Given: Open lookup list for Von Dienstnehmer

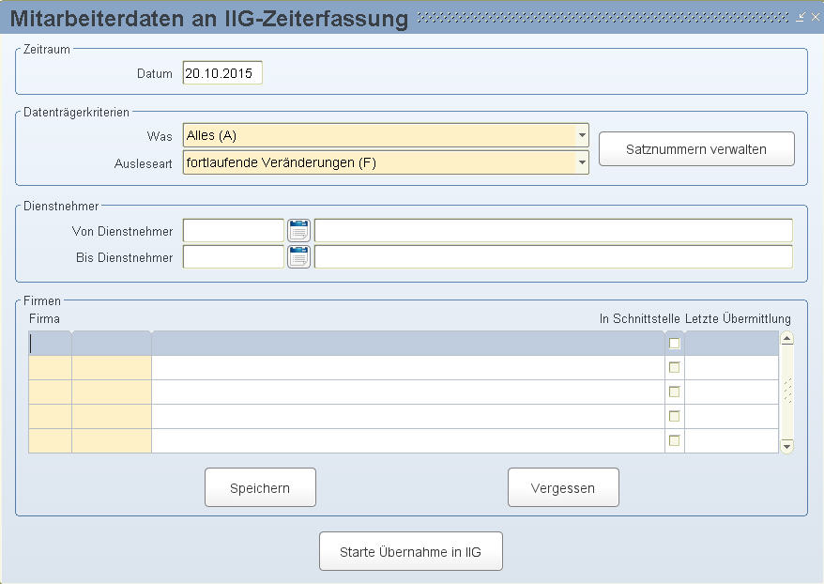Looking at the screenshot, I should tap(299, 231).
